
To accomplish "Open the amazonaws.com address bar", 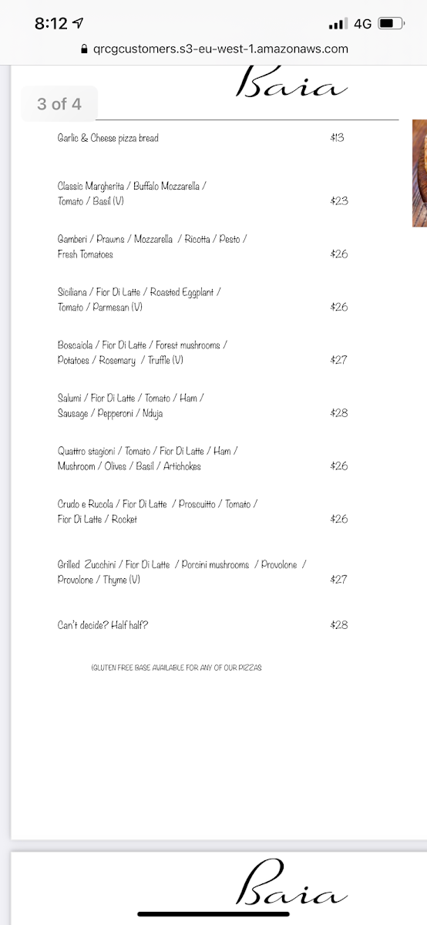I will pos(213,49).
